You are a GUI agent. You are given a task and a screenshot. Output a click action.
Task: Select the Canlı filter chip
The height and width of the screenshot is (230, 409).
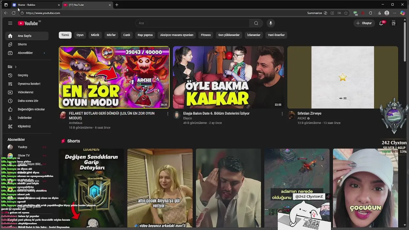click(x=127, y=35)
